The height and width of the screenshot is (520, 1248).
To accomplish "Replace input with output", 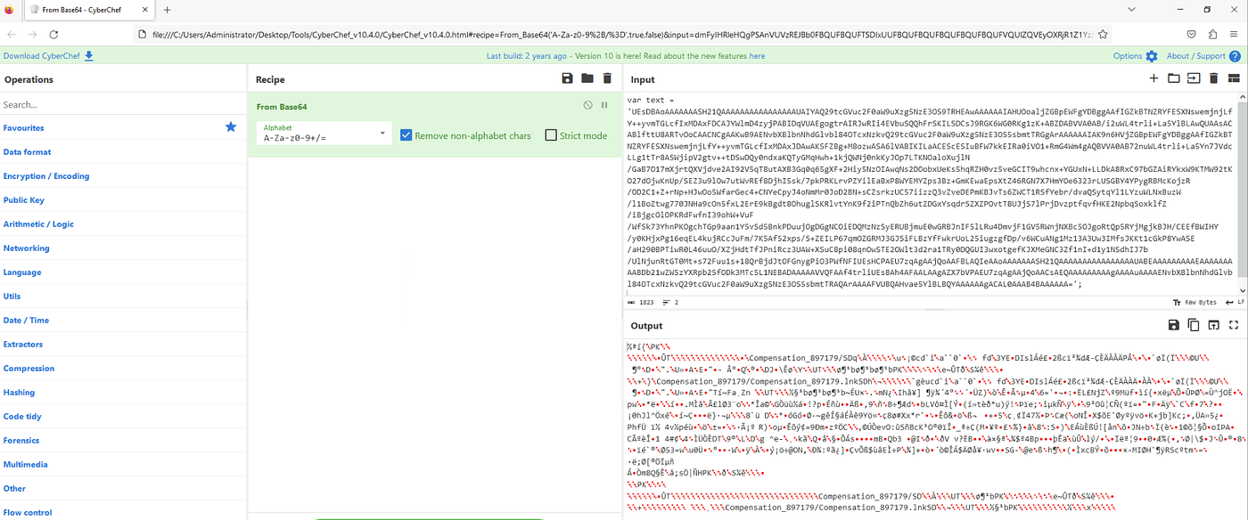I will (1213, 325).
